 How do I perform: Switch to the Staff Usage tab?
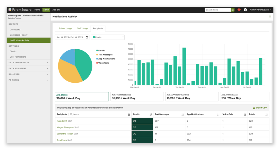pos(82,29)
